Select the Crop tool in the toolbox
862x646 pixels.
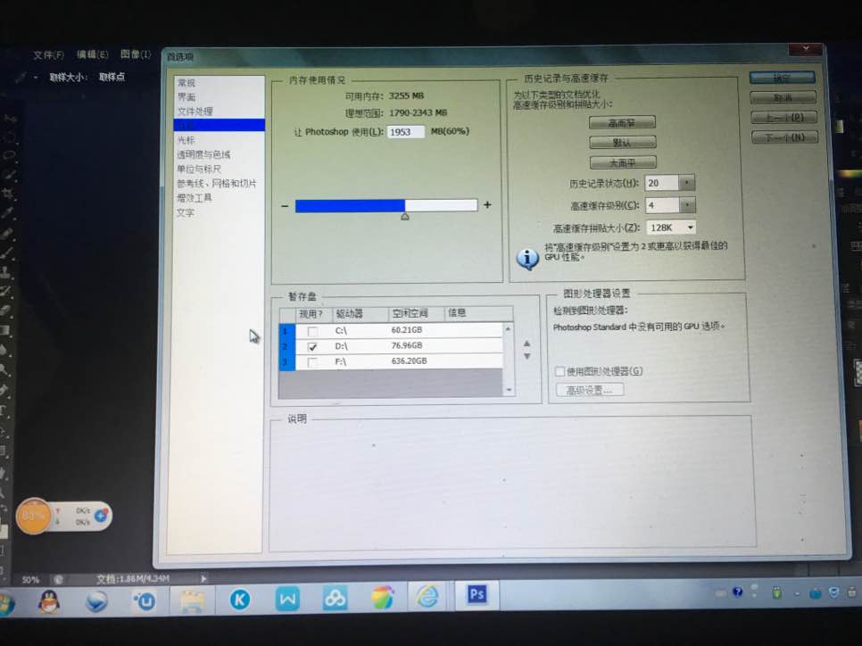[8, 194]
